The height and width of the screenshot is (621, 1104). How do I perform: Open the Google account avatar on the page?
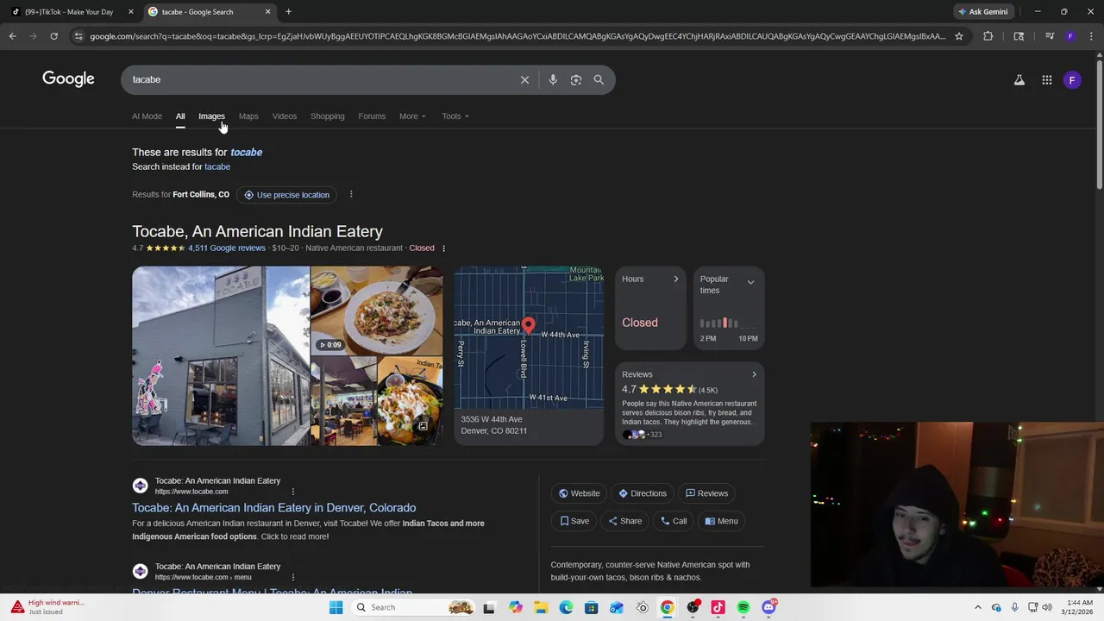point(1072,80)
